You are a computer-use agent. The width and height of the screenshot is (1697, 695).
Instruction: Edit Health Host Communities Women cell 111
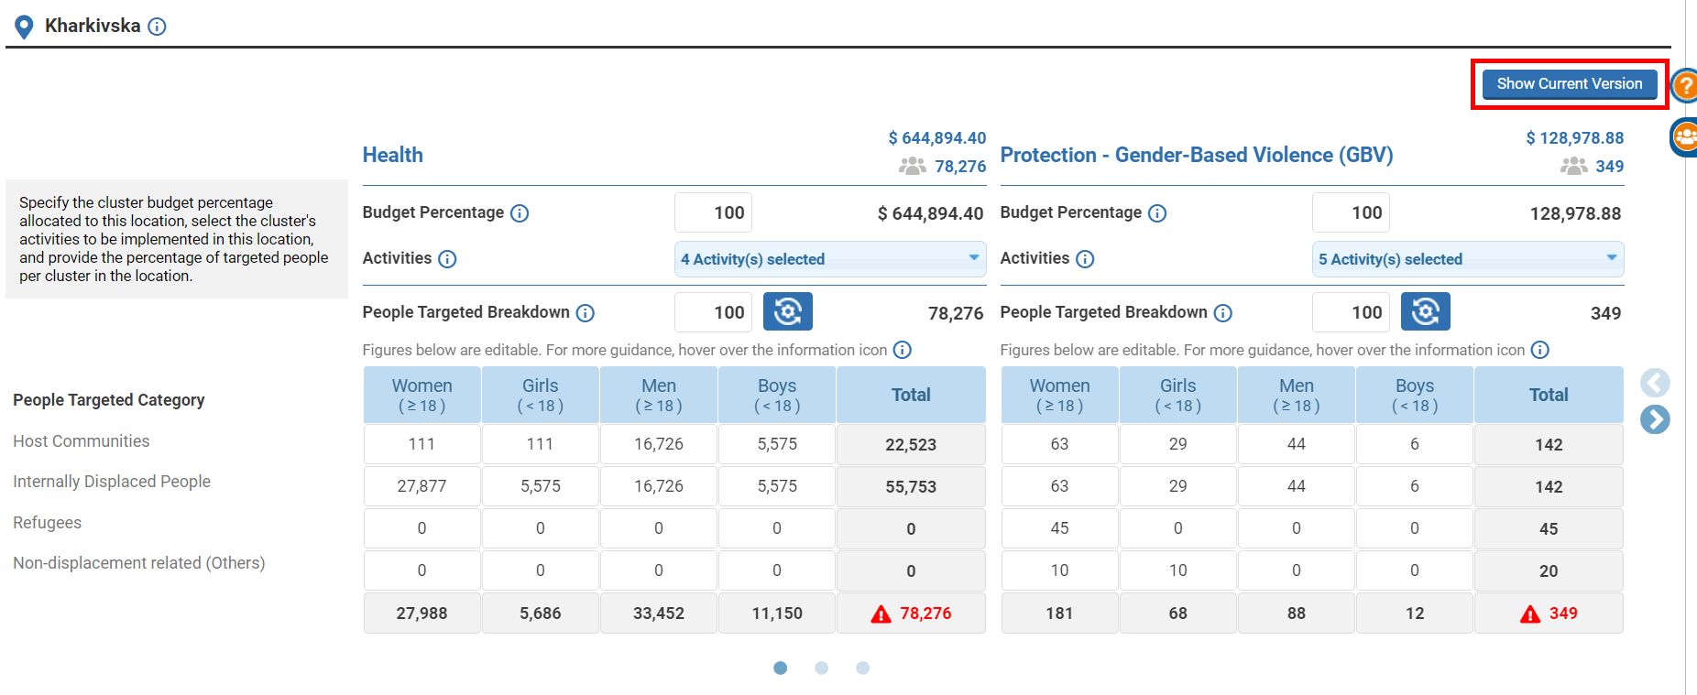[x=422, y=444]
